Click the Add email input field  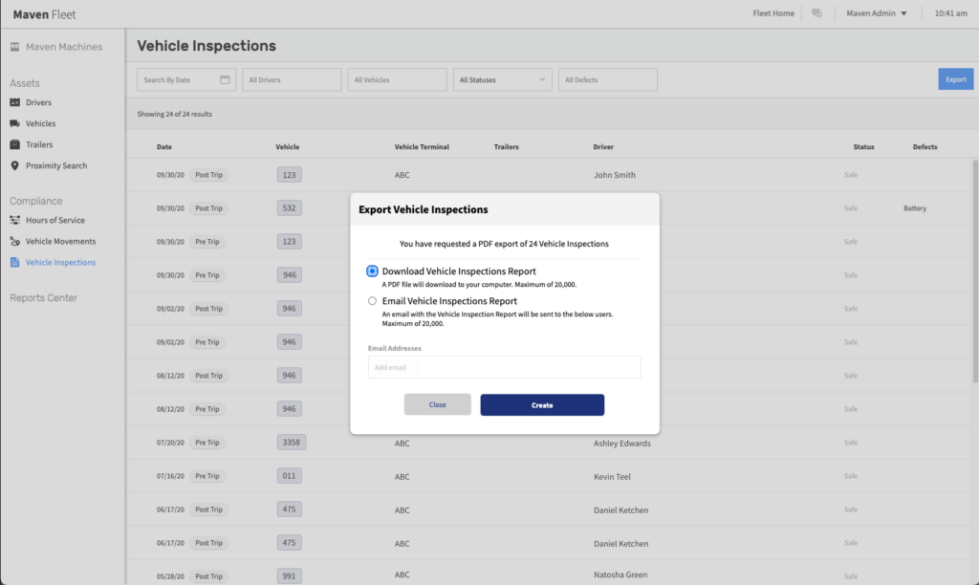(x=505, y=367)
